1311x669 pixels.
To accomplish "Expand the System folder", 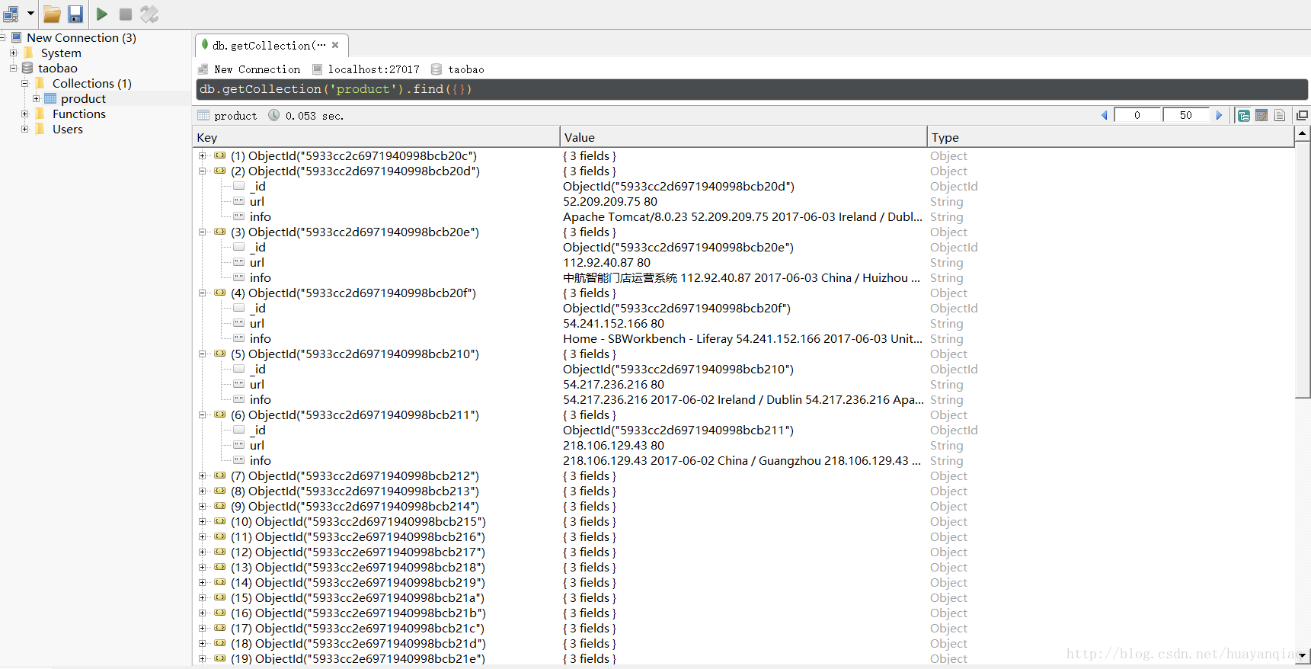I will pyautogui.click(x=13, y=53).
